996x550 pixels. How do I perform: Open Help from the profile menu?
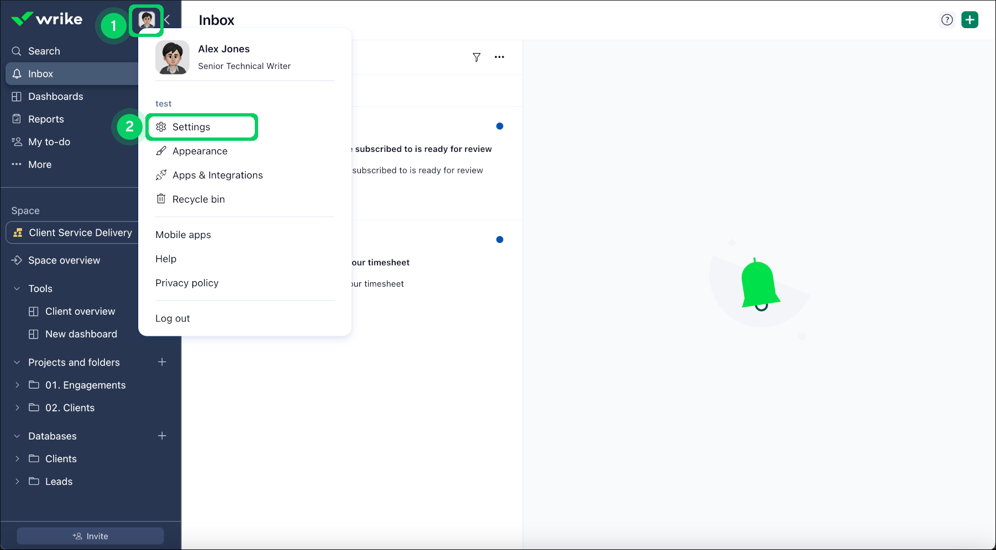(166, 258)
